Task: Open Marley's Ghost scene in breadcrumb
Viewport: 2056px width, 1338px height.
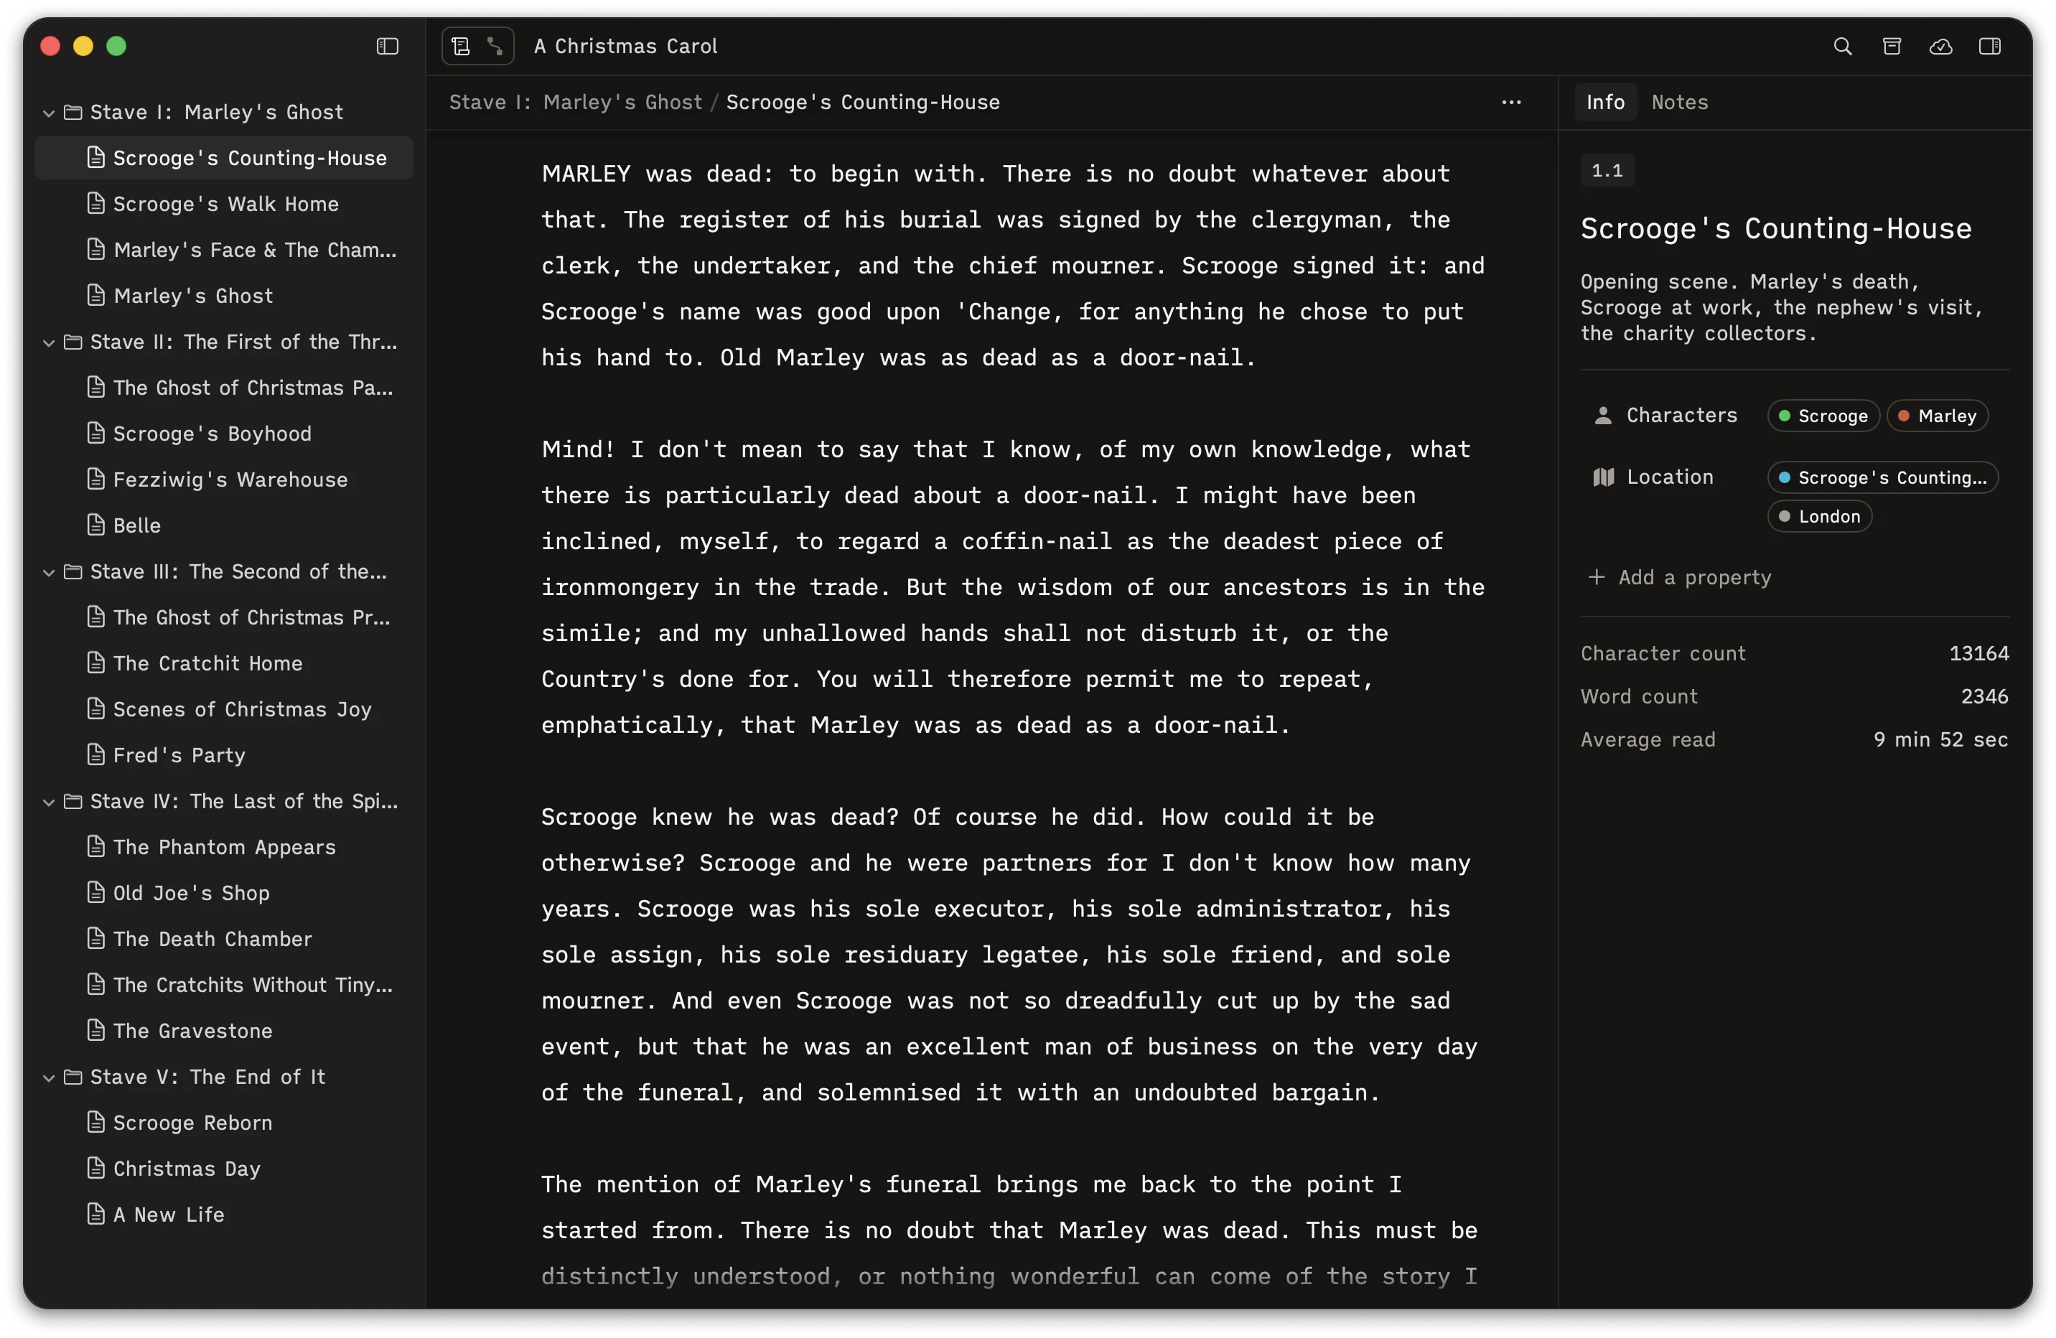Action: (x=623, y=102)
